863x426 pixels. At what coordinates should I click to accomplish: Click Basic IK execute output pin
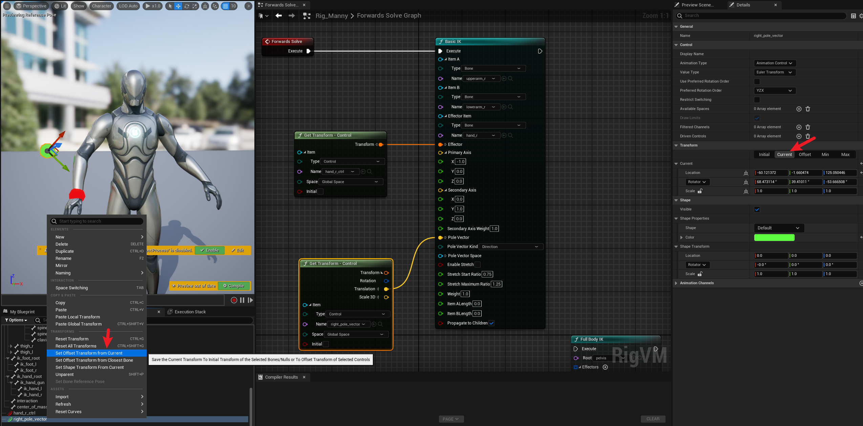tap(540, 51)
